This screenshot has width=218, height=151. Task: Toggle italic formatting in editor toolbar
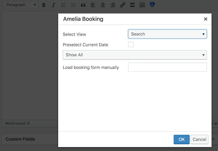pyautogui.click(x=54, y=5)
